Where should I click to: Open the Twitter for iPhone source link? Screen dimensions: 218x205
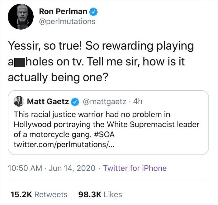coord(135,169)
